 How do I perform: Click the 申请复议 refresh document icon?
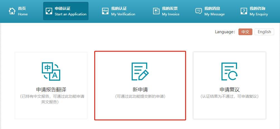pos(230,71)
